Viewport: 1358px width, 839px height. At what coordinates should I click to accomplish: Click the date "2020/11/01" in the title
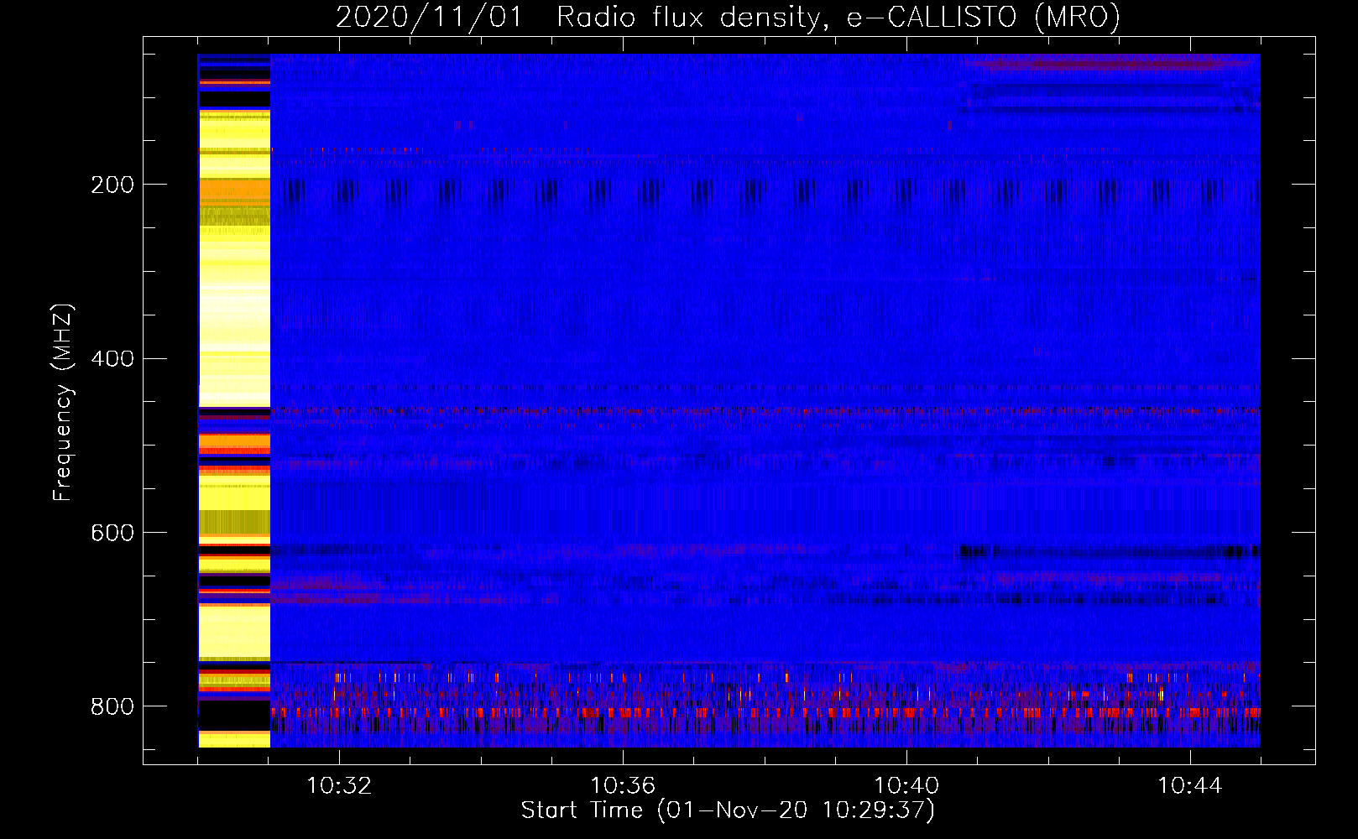[428, 17]
